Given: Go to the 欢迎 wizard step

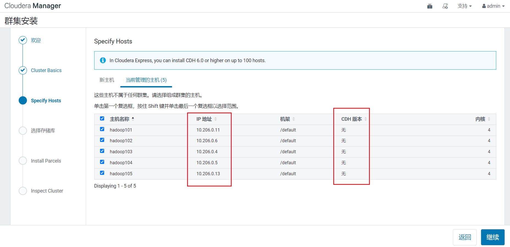Looking at the screenshot, I should [x=36, y=40].
